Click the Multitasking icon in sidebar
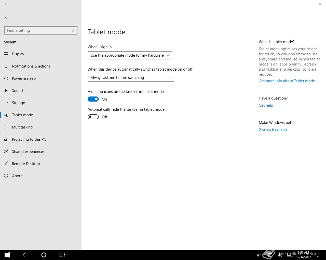The height and width of the screenshot is (260, 326). pyautogui.click(x=6, y=127)
